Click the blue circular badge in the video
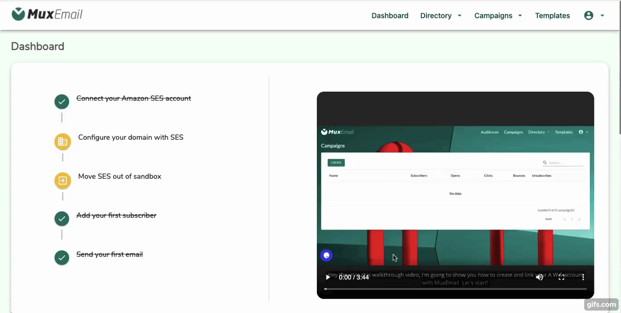621x313 pixels. tap(327, 255)
